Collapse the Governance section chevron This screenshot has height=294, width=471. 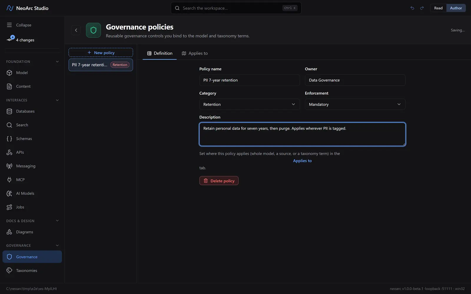57,245
